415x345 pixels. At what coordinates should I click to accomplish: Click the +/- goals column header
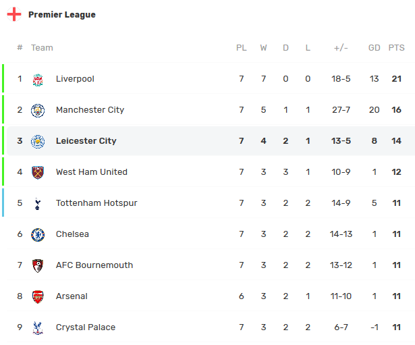click(341, 48)
